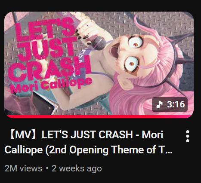The width and height of the screenshot is (201, 183).
Task: Click the red watched-progress bar under thumbnail
Action: point(99,116)
